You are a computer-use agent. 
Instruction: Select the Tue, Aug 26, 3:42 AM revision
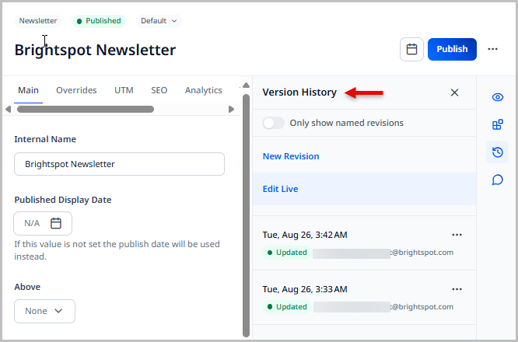pyautogui.click(x=364, y=243)
